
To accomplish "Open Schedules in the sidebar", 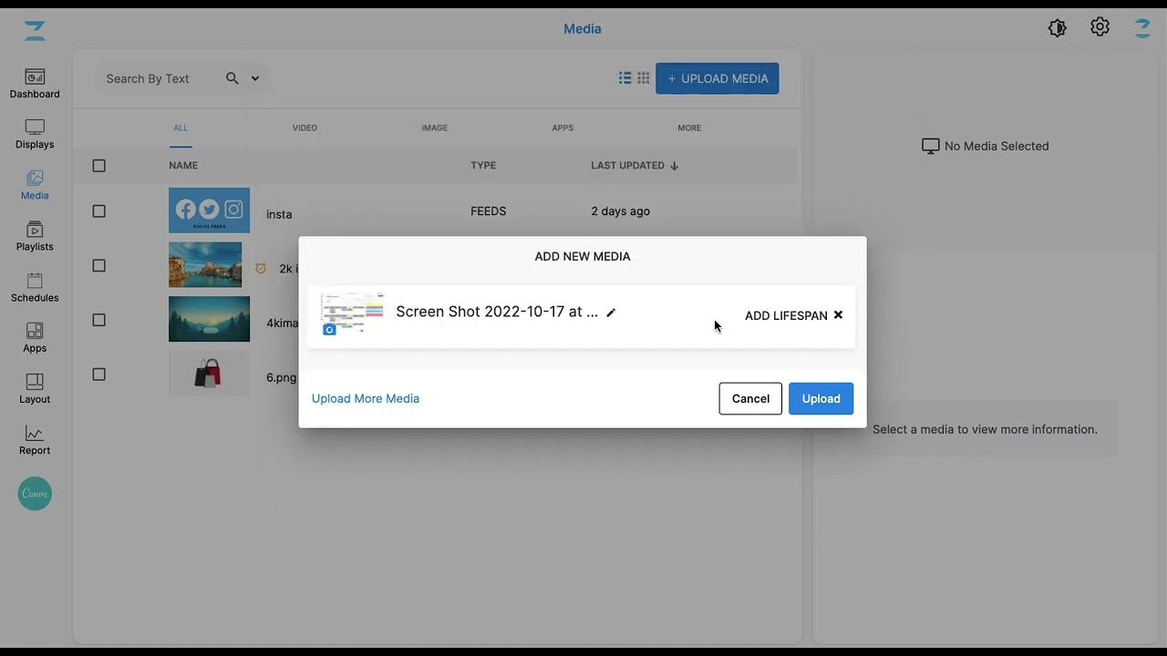I will click(35, 288).
